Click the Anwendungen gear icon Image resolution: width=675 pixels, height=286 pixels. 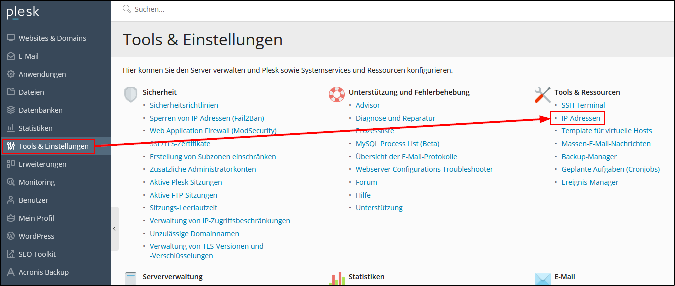[11, 74]
